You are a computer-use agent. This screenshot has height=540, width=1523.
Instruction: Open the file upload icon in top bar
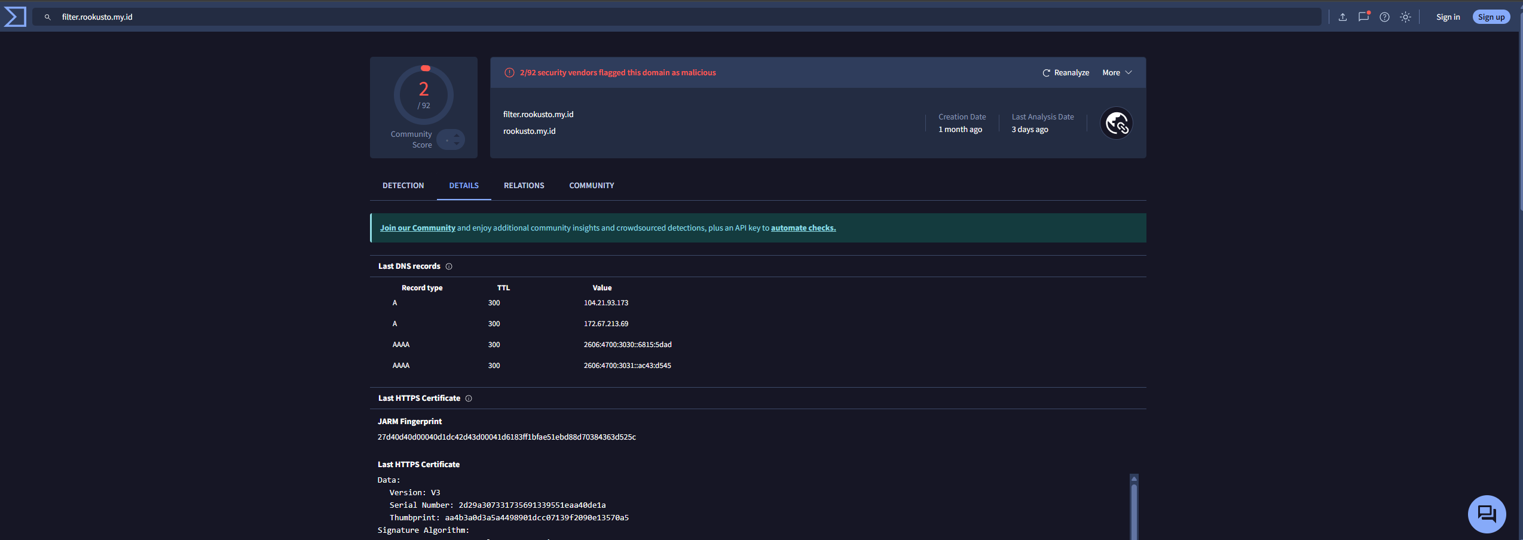1342,17
